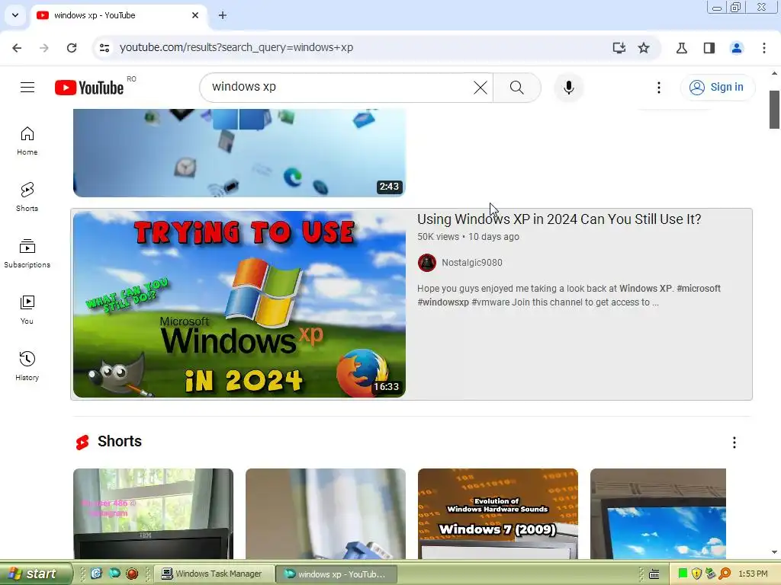This screenshot has height=585, width=781.
Task: Open Chrome profile avatar
Action: 737,48
